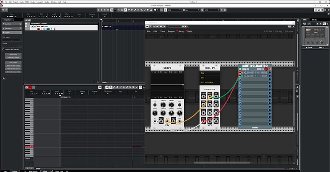Open the Grid snap type dropdown

[x=174, y=10]
